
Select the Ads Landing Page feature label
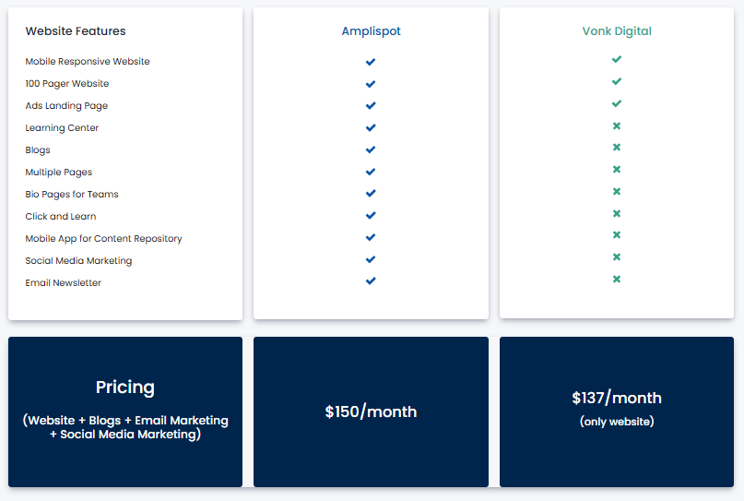click(x=66, y=106)
